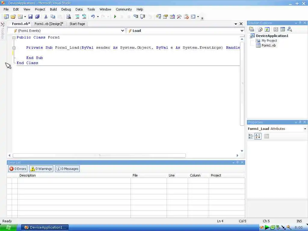Viewport: 308px width, 231px height.
Task: Collapse the Form1_Load Sub outline node
Action: [x=14, y=48]
